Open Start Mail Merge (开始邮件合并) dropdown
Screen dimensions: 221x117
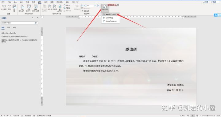point(22,8)
